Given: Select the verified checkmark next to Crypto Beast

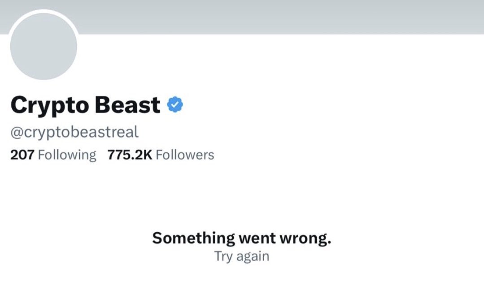Looking at the screenshot, I should (x=175, y=104).
